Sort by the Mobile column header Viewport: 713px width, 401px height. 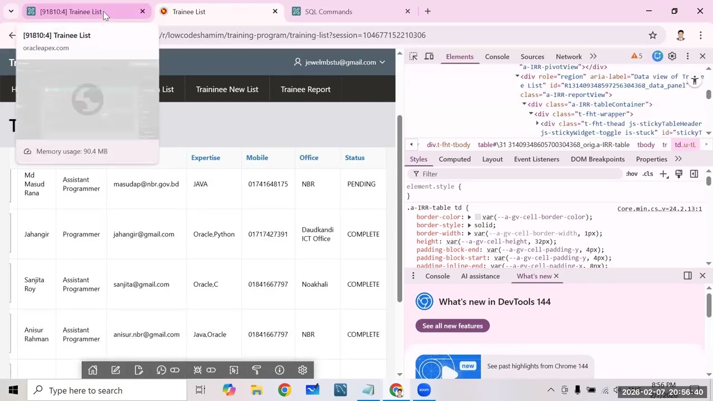point(257,158)
